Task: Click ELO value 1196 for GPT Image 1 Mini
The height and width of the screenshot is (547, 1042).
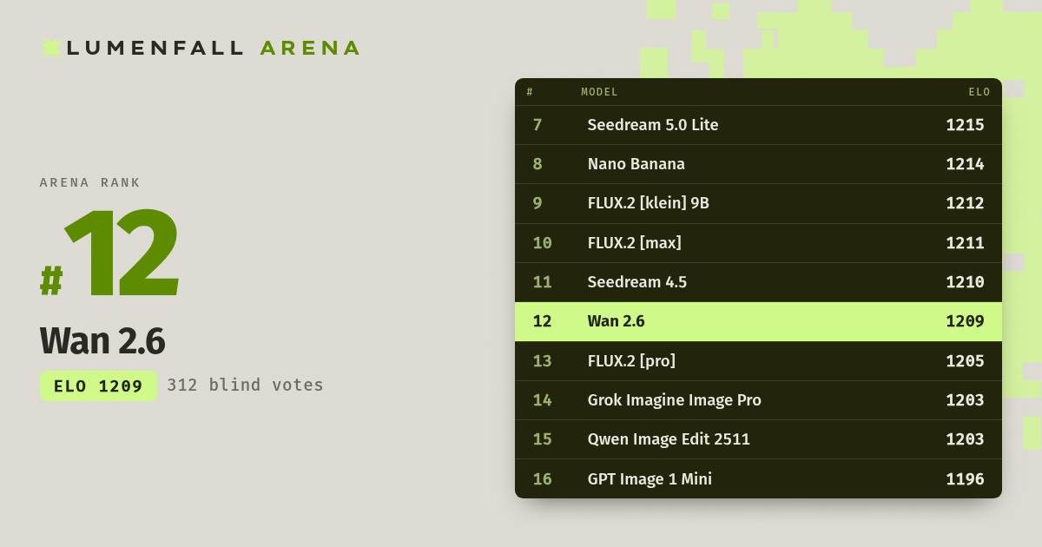Action: click(965, 479)
